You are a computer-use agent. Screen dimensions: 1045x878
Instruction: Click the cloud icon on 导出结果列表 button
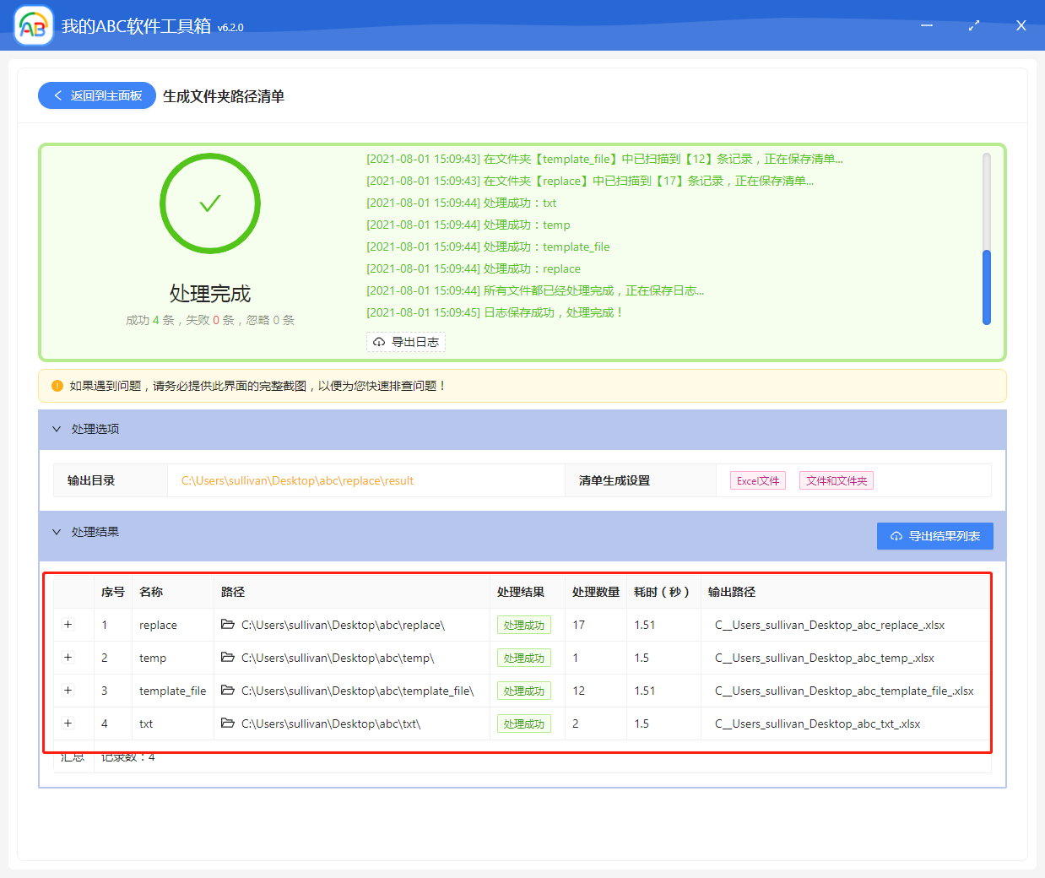pos(896,536)
